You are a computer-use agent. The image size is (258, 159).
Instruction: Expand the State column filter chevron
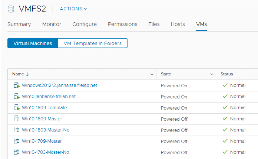212,74
